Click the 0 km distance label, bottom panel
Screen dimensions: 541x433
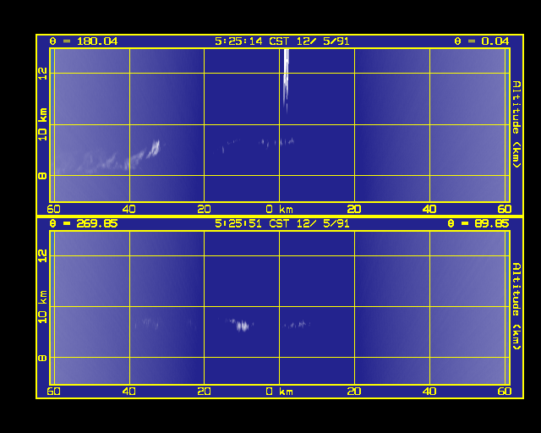tap(280, 392)
